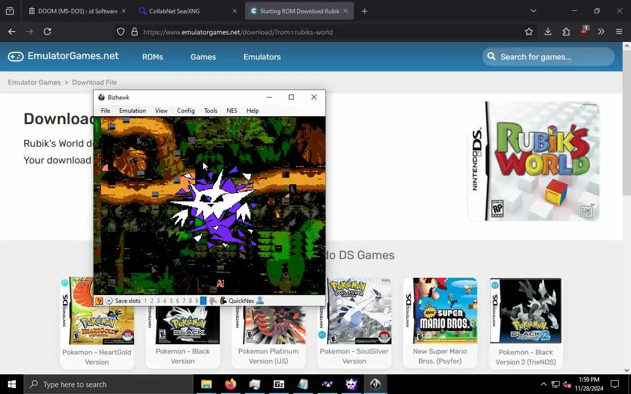Bookmark this page with star icon
The image size is (631, 394).
(529, 32)
